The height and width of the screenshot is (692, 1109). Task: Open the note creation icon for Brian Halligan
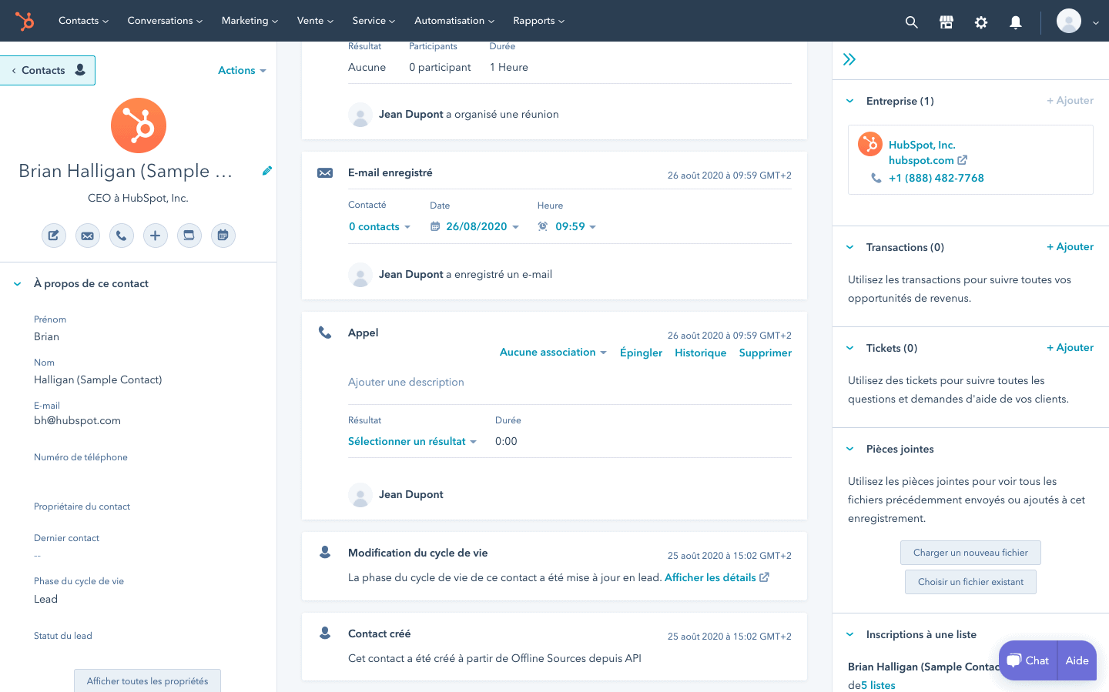pos(54,236)
